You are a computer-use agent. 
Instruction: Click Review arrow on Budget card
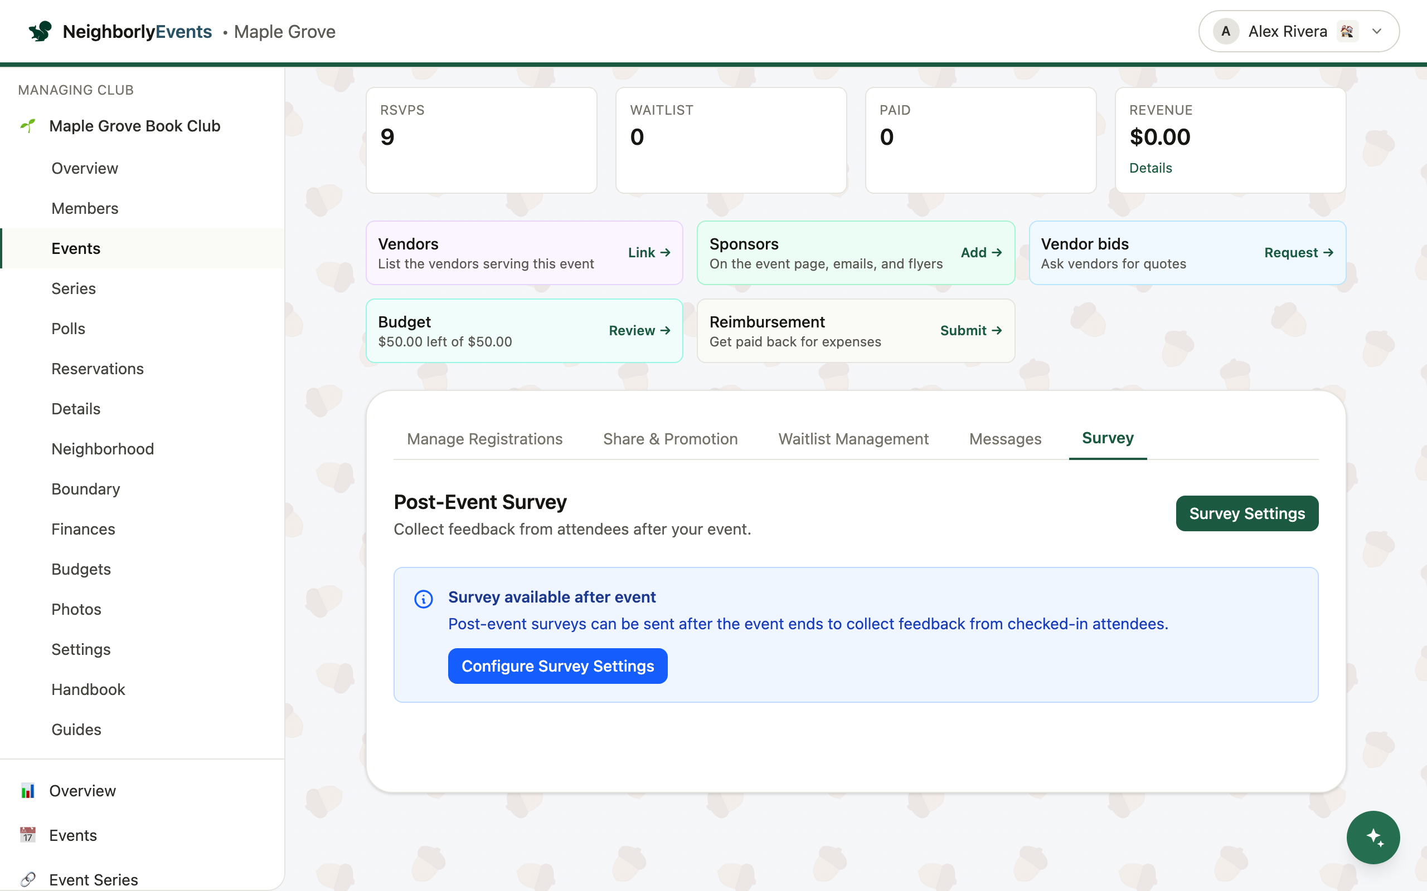click(640, 331)
